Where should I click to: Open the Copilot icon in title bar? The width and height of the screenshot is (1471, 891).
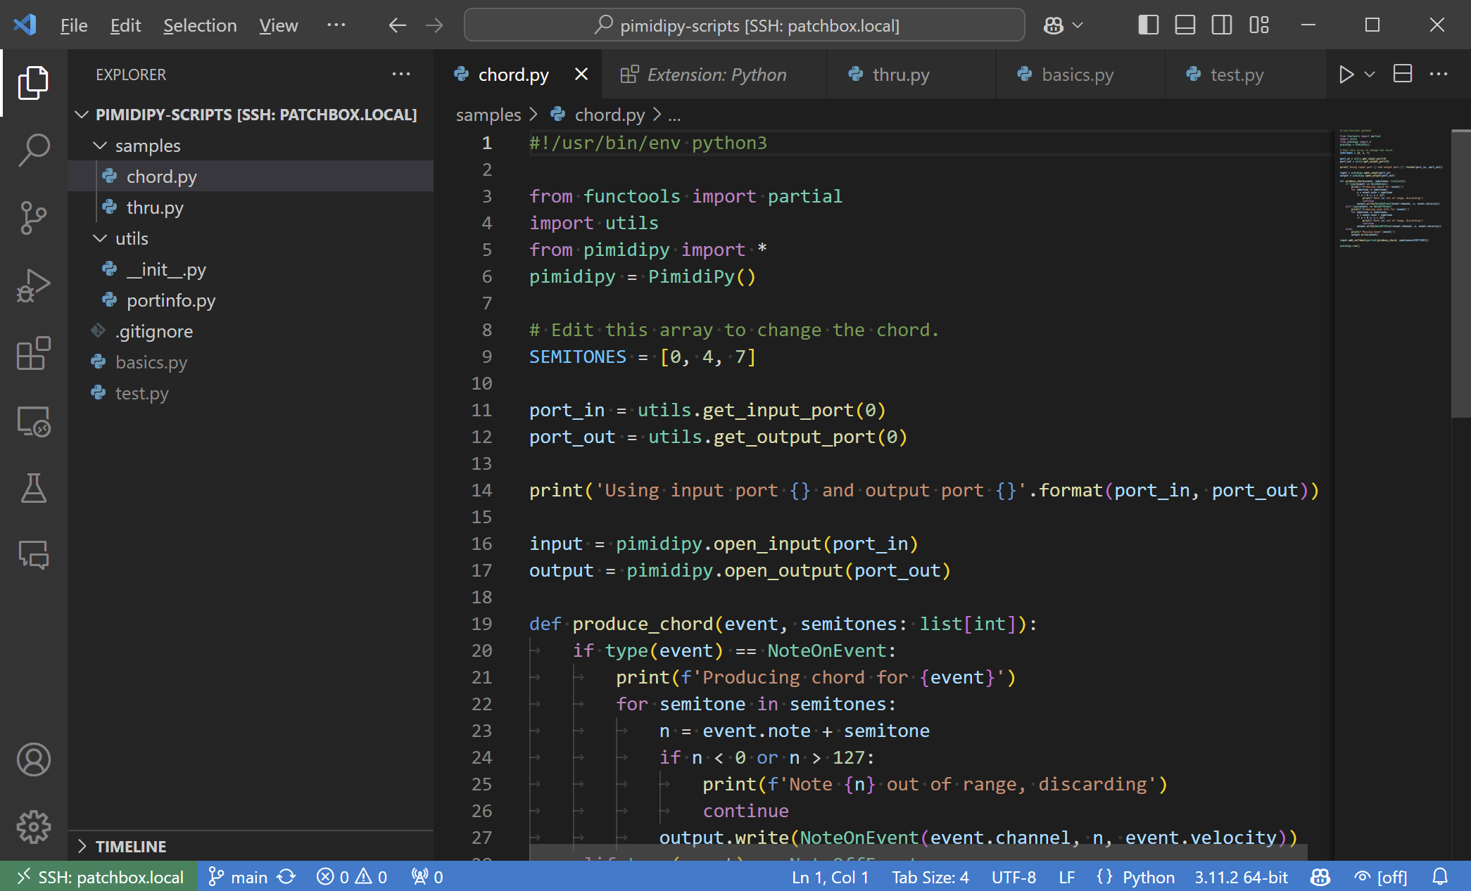pos(1054,25)
